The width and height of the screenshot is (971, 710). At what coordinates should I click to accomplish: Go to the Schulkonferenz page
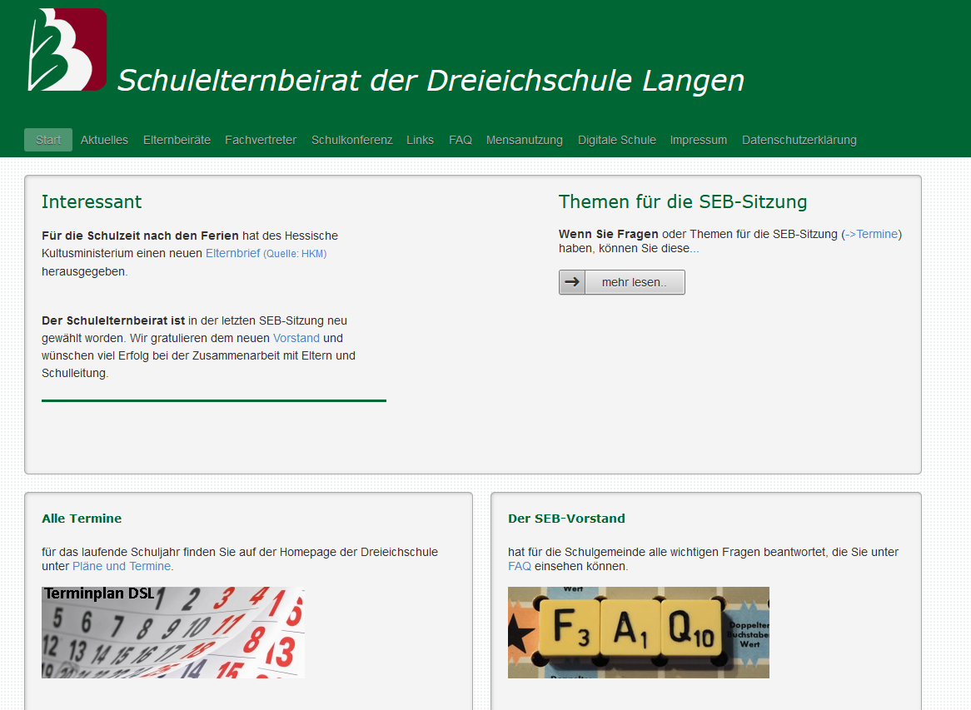[351, 140]
